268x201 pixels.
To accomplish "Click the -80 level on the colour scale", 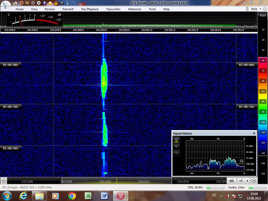I will (x=263, y=102).
